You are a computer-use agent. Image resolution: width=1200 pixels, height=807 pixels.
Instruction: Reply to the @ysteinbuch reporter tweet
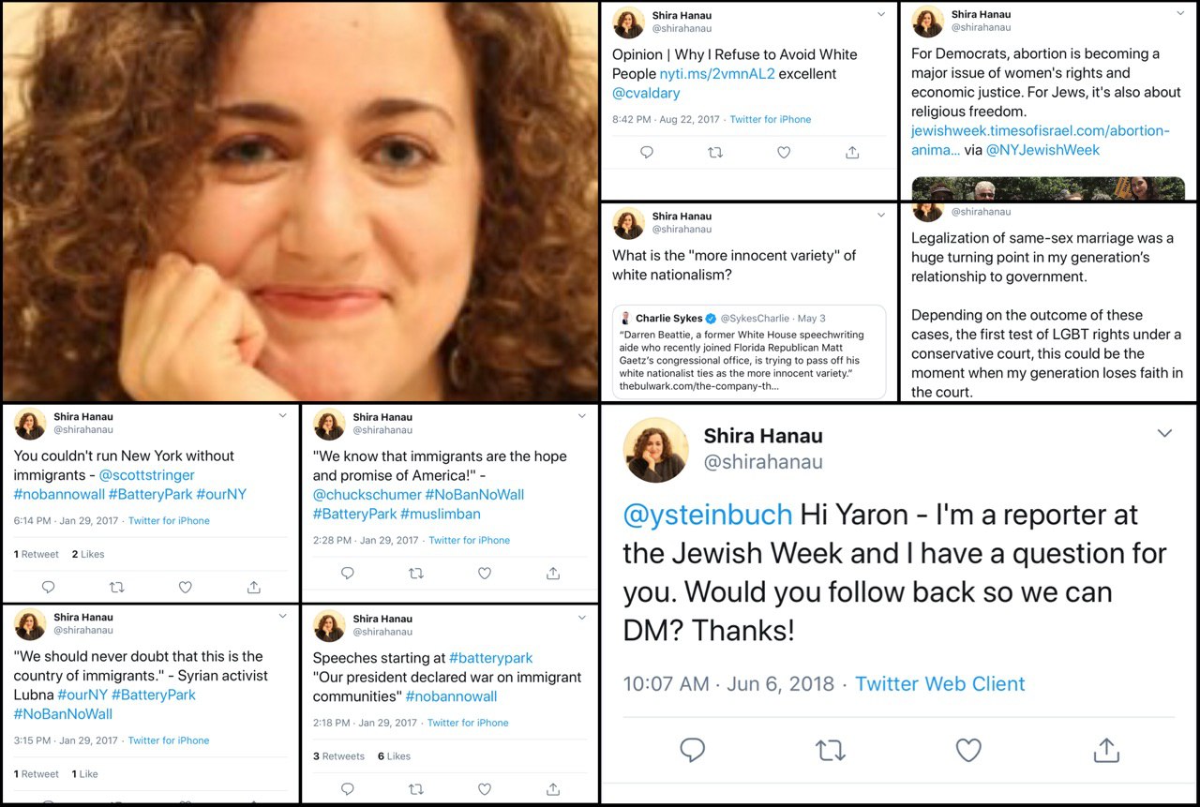[692, 750]
